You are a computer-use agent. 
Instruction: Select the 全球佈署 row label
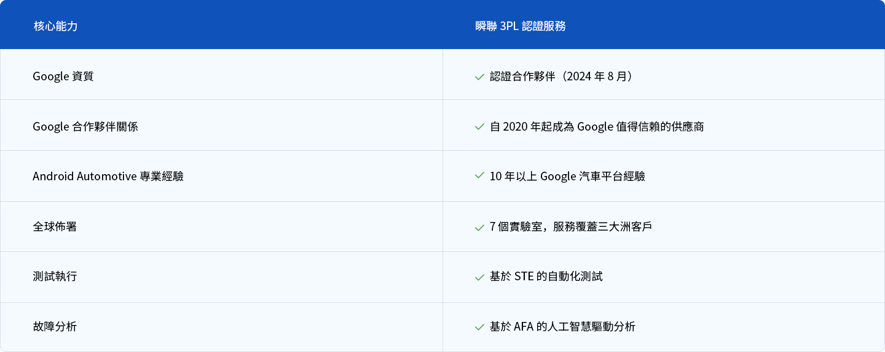click(55, 226)
